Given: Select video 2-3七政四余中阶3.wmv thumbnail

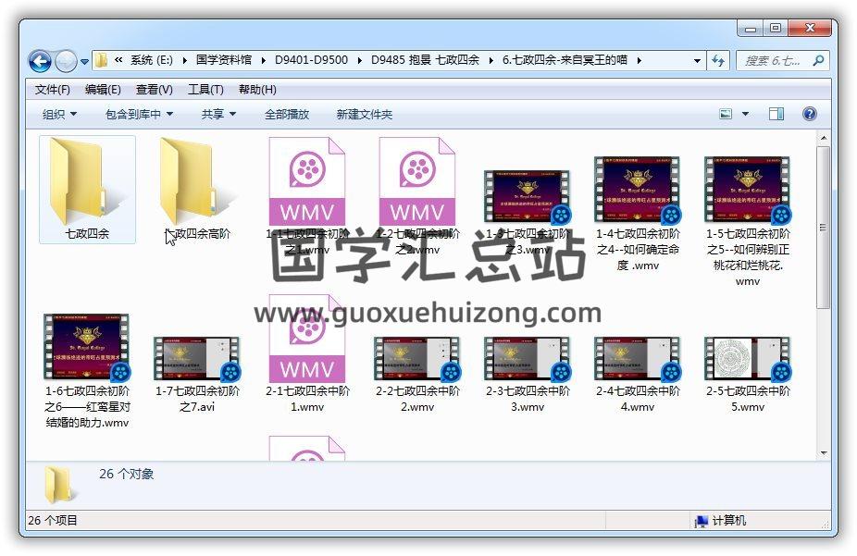Looking at the screenshot, I should 527,358.
